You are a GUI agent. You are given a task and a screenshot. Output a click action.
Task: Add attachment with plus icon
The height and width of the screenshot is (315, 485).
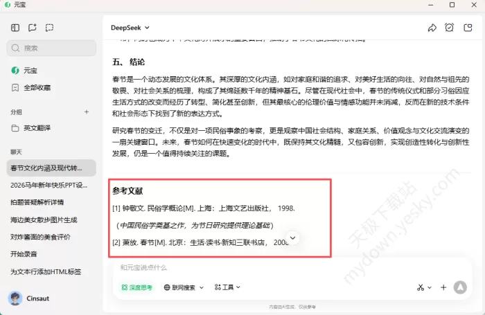click(x=443, y=287)
